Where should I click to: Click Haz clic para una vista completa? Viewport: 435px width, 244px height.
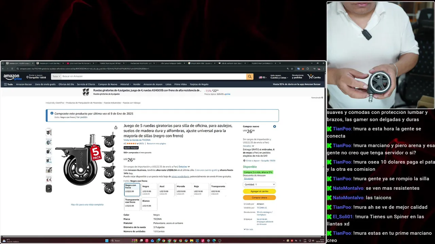pos(87,205)
